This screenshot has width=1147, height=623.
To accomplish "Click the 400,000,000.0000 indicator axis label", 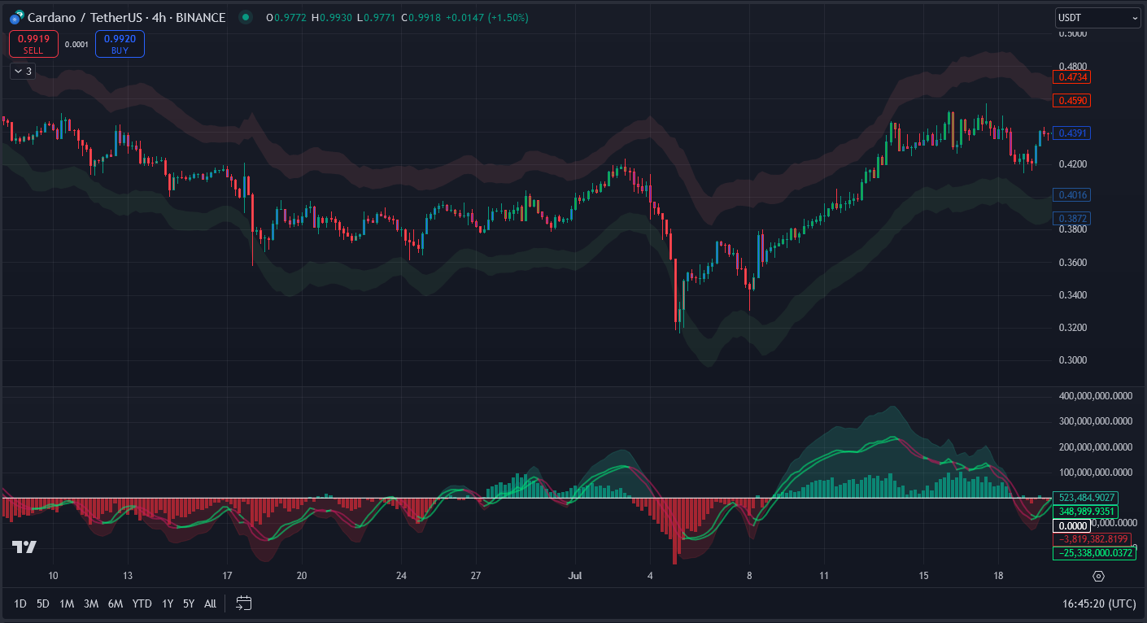I will click(1094, 396).
